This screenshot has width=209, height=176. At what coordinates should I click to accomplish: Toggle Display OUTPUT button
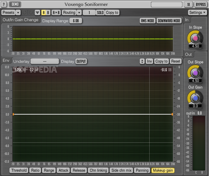[x=81, y=61]
